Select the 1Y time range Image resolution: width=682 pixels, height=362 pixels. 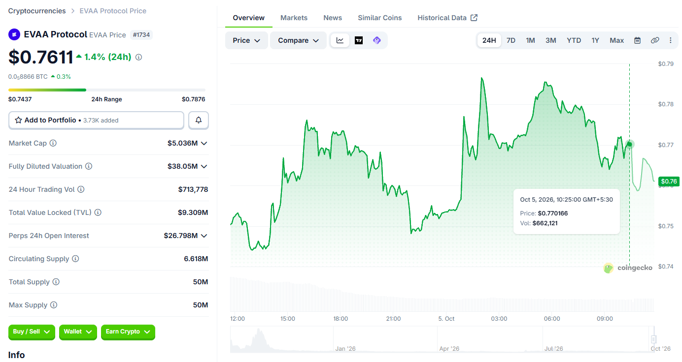(x=595, y=40)
